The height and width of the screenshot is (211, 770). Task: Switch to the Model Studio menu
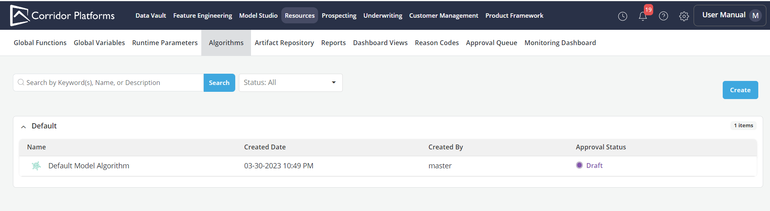coord(258,15)
